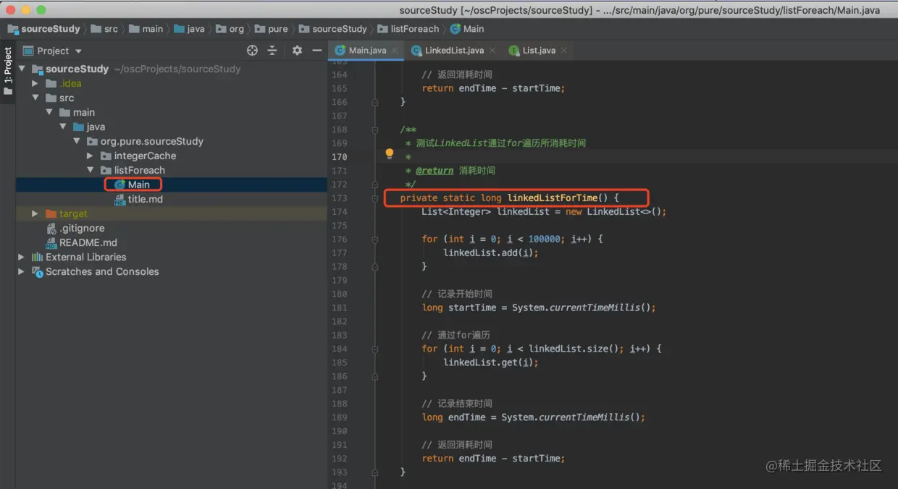Collapse the main folder arrow

pos(49,112)
